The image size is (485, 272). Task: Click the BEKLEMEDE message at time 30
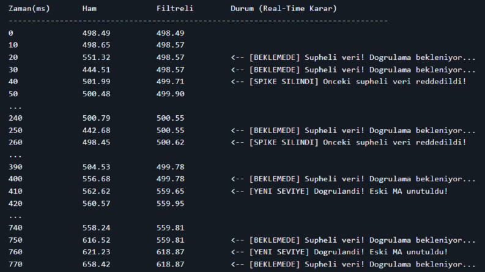(353, 70)
